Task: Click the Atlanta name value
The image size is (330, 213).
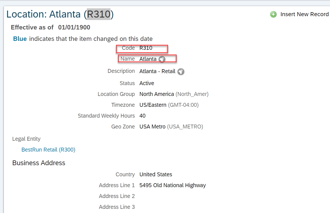Action: 148,59
